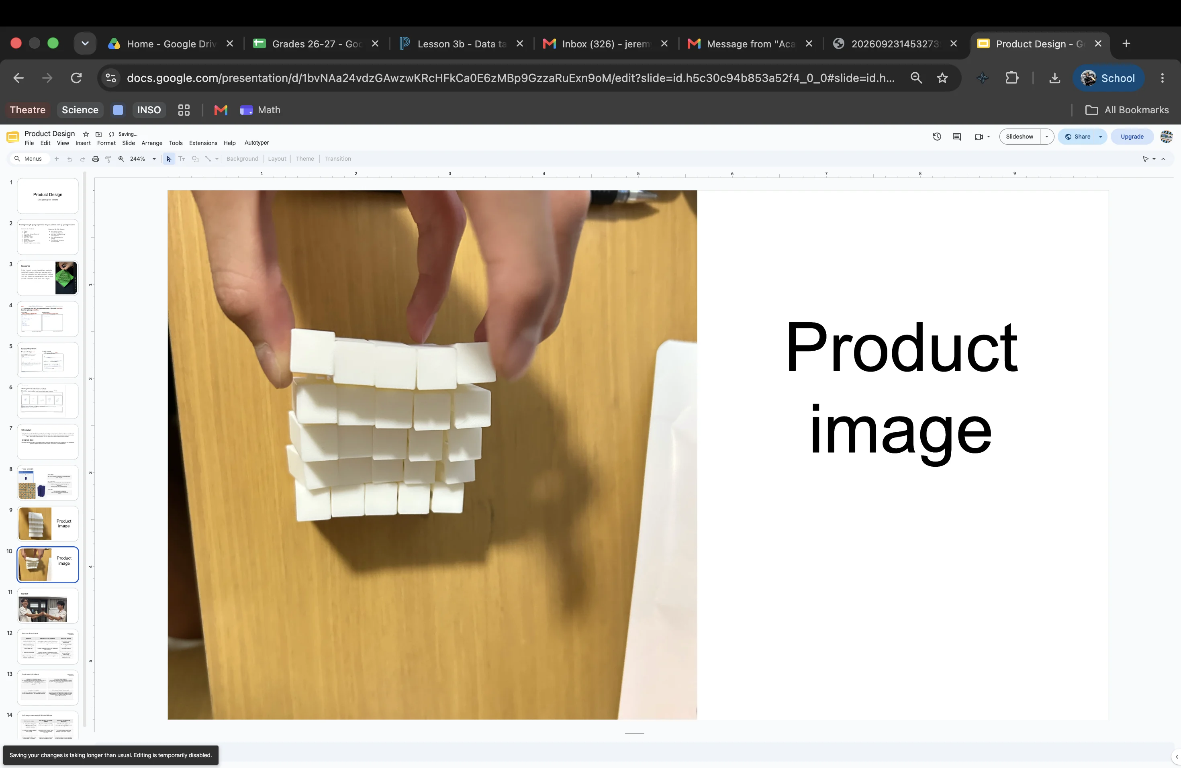The height and width of the screenshot is (768, 1181).
Task: Open version history clock icon
Action: [x=937, y=137]
